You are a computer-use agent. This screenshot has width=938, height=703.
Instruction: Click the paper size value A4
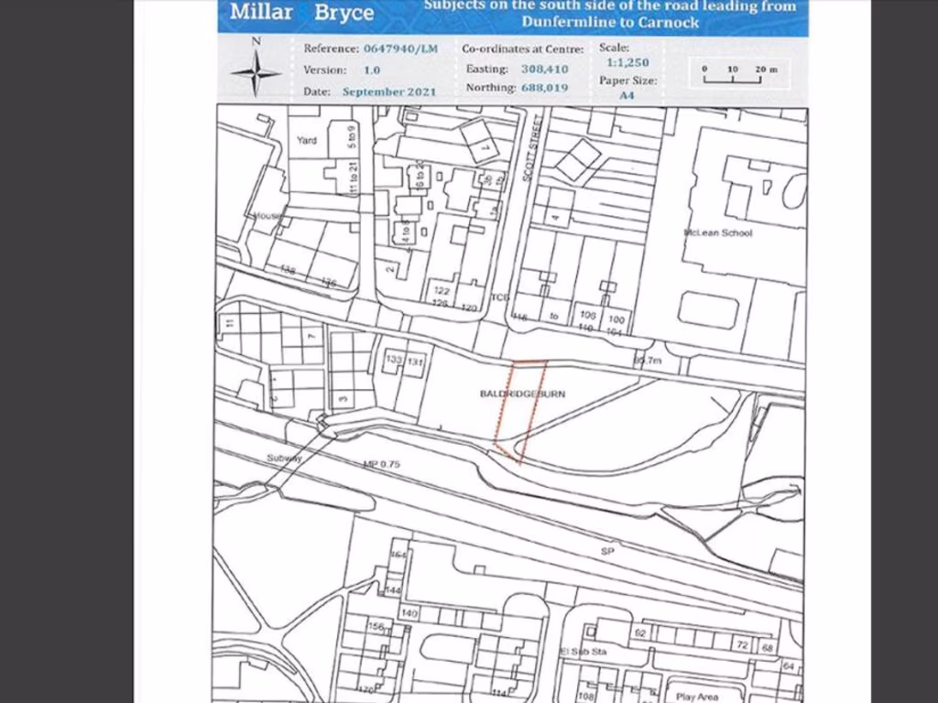(627, 94)
